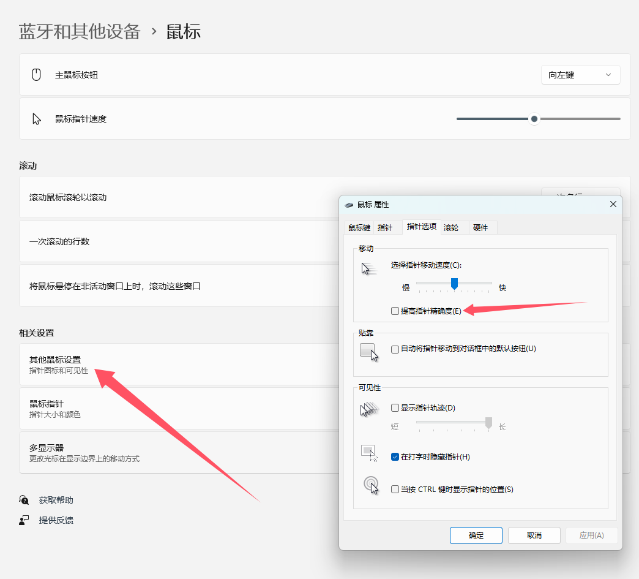Click the 鼠标指针速度 slider thumb
Image resolution: width=639 pixels, height=579 pixels.
click(x=534, y=119)
